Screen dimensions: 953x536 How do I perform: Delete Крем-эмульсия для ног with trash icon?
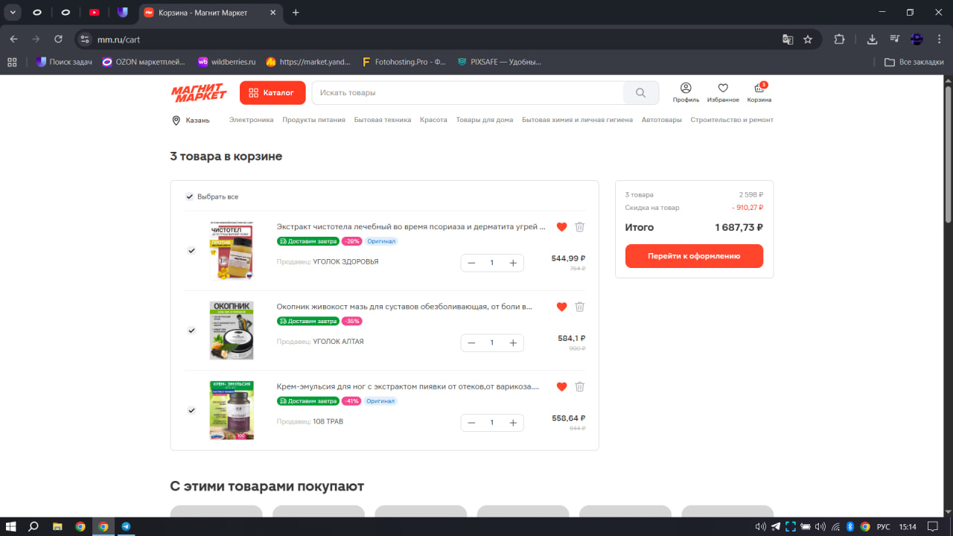(580, 386)
